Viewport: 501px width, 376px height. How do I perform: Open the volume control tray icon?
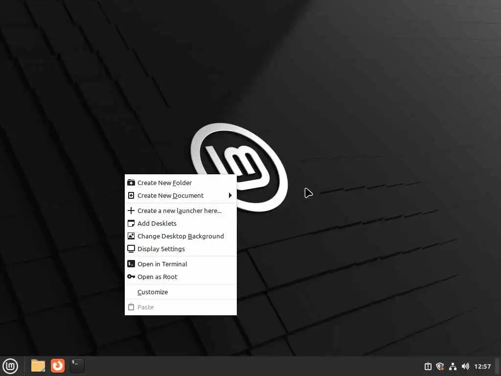[465, 366]
